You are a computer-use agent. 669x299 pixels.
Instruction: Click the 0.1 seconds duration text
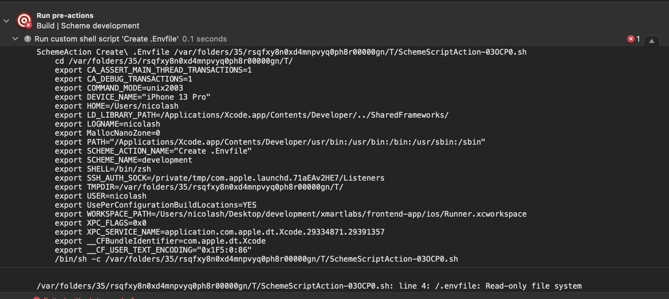point(204,39)
